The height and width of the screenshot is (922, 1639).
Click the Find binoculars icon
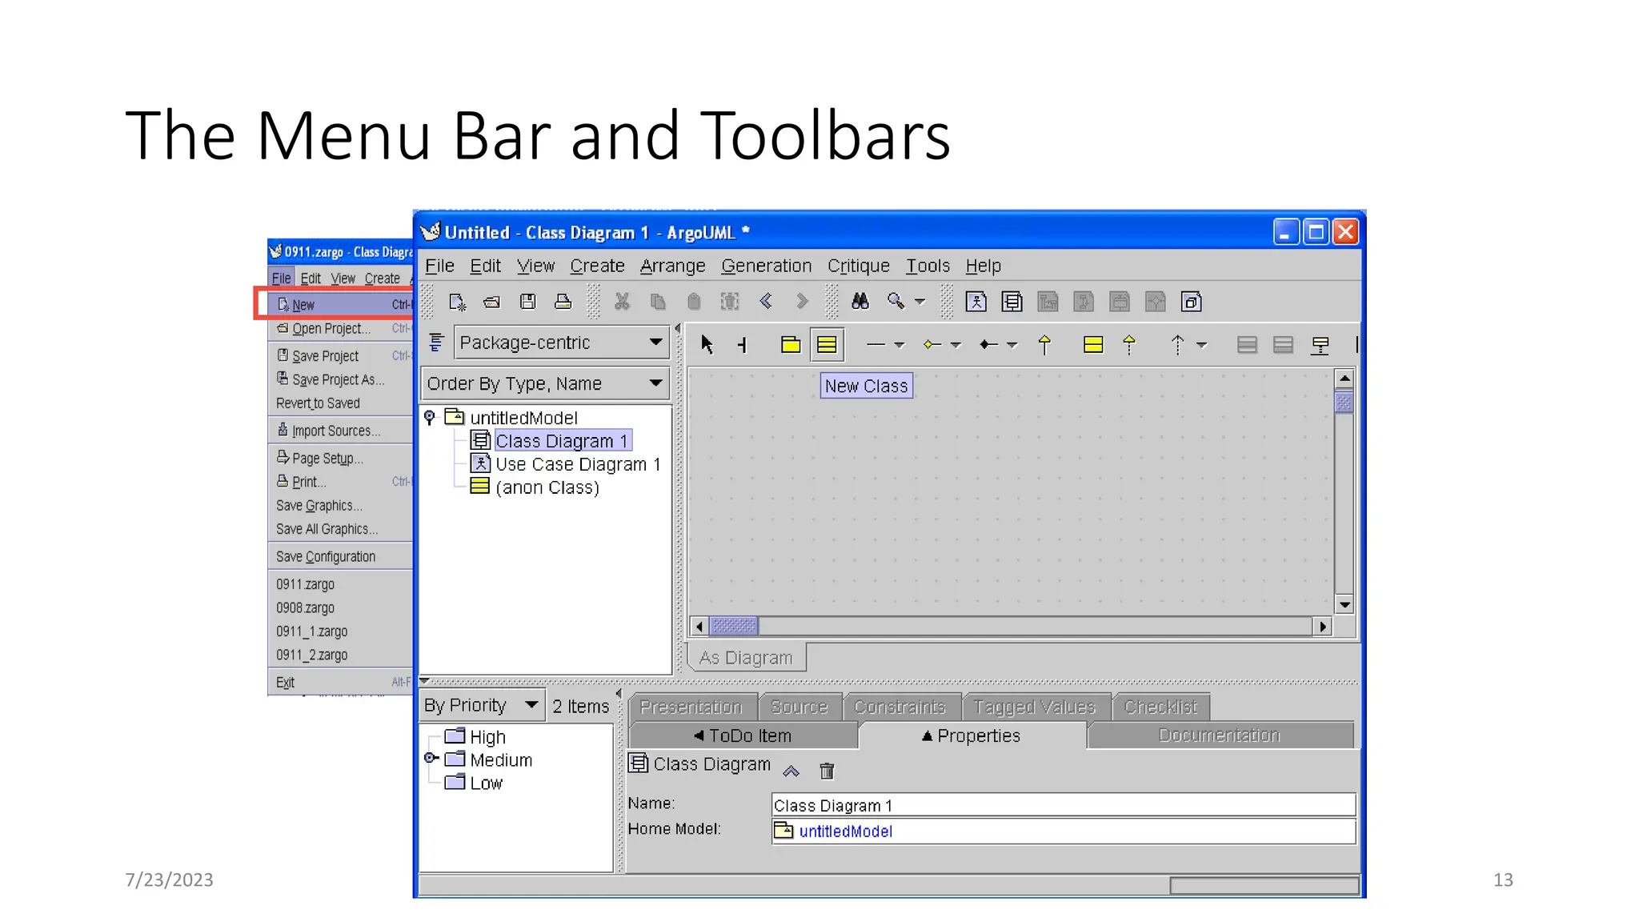(860, 302)
